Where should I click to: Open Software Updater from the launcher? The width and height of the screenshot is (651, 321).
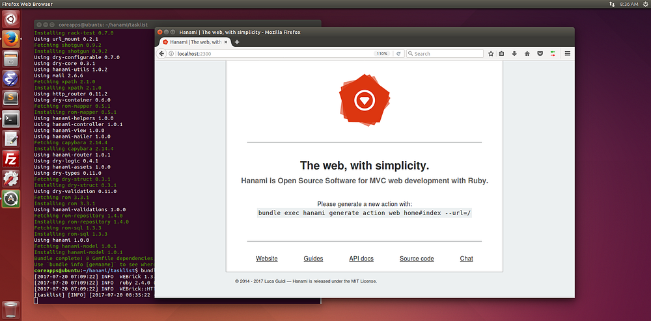[x=11, y=198]
